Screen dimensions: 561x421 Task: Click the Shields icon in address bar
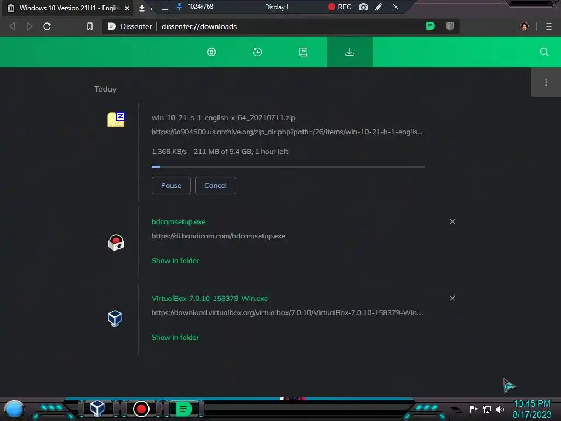point(450,26)
